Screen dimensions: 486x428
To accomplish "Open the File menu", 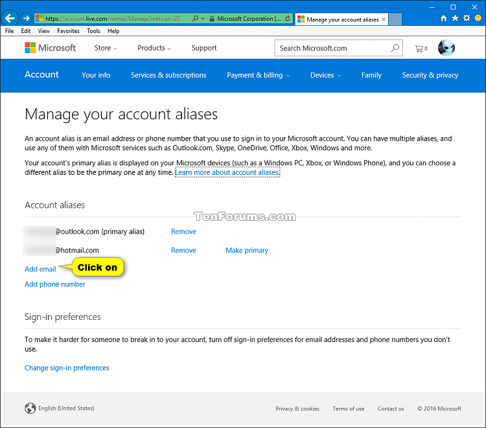I will (x=9, y=31).
